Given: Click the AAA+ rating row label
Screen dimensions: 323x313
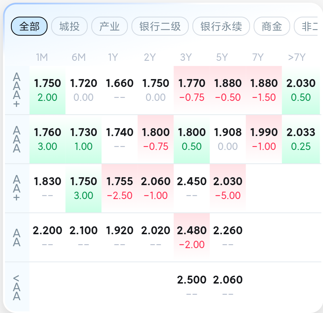Looking at the screenshot, I should pos(17,90).
